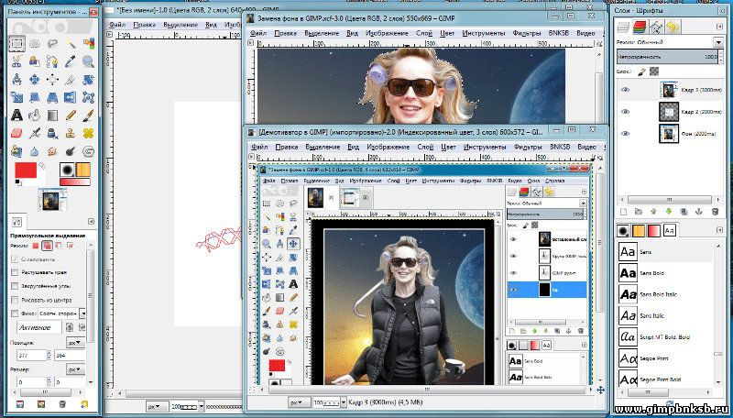Toggle the Фикс checkbox
Screen dimensions: 733x418
point(15,313)
